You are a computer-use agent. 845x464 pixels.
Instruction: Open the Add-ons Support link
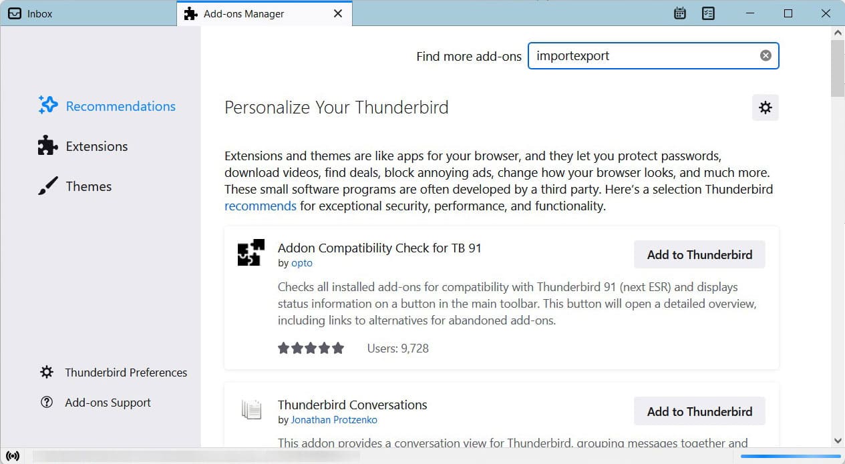[x=108, y=403]
